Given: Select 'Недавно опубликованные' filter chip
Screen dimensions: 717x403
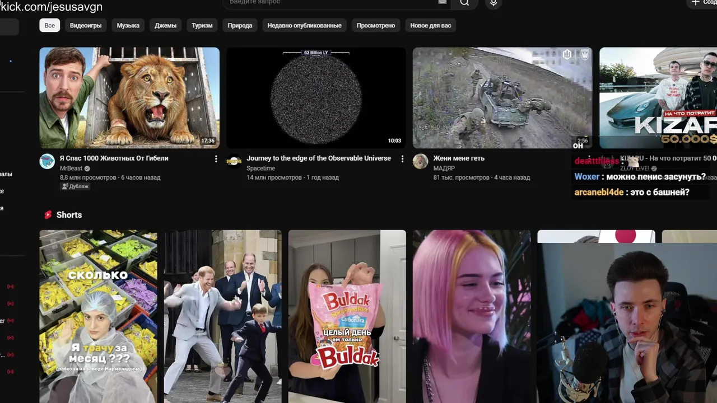Looking at the screenshot, I should [x=304, y=25].
